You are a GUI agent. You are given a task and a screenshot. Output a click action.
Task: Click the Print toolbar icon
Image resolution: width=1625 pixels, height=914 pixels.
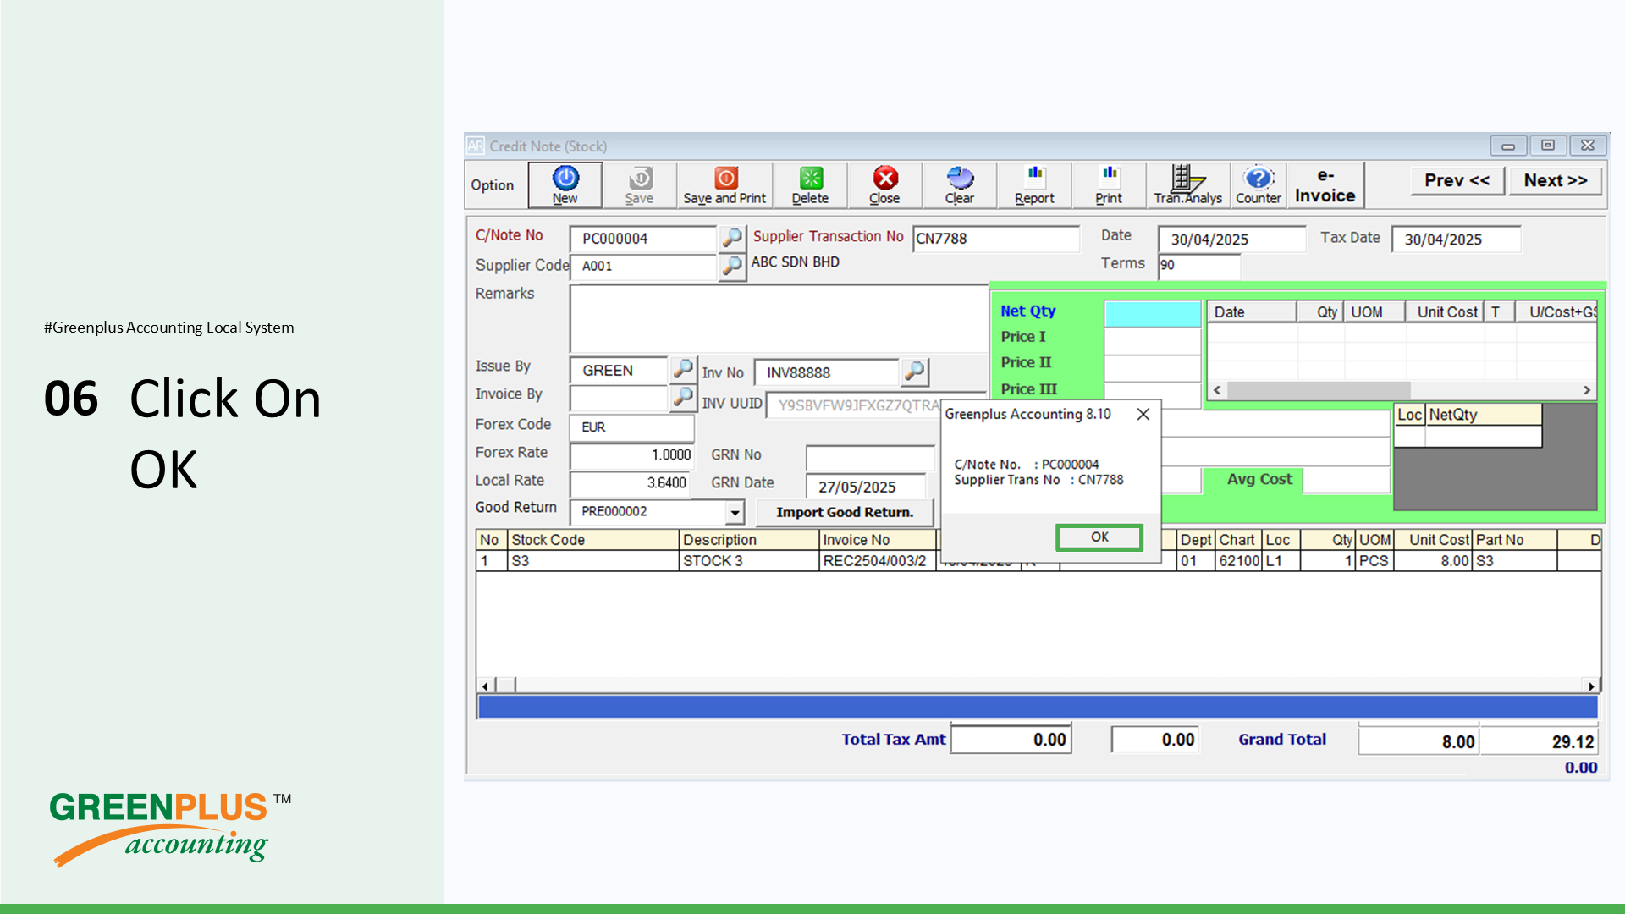coord(1109,184)
